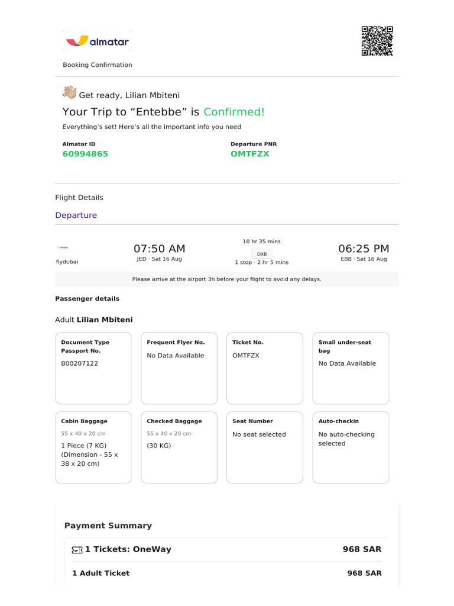Select the Ticket No. card
The image size is (454, 606).
tap(265, 368)
